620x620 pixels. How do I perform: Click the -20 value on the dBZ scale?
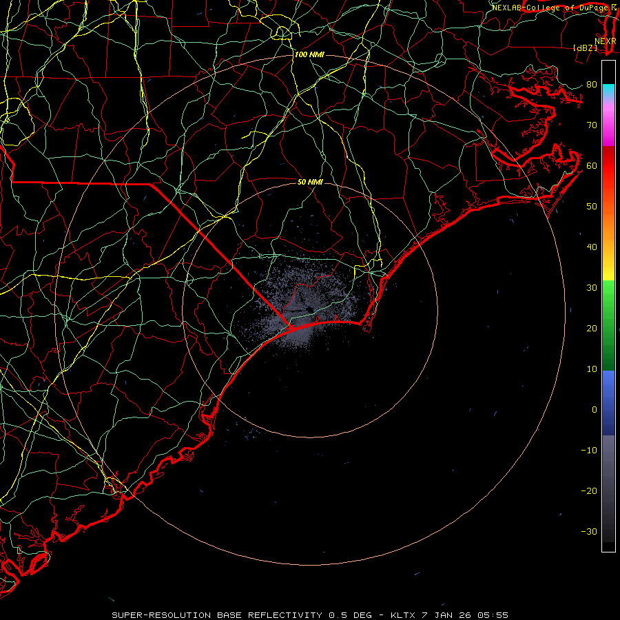tap(589, 490)
